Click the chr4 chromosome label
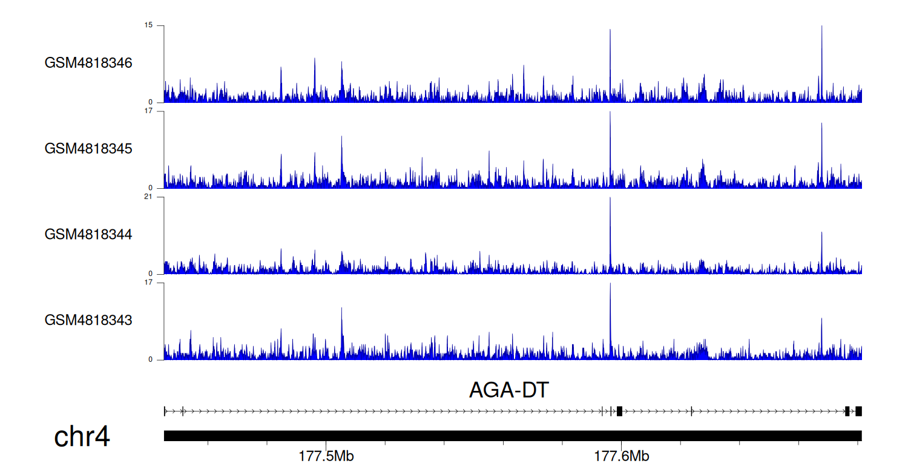Image resolution: width=908 pixels, height=472 pixels. [82, 436]
